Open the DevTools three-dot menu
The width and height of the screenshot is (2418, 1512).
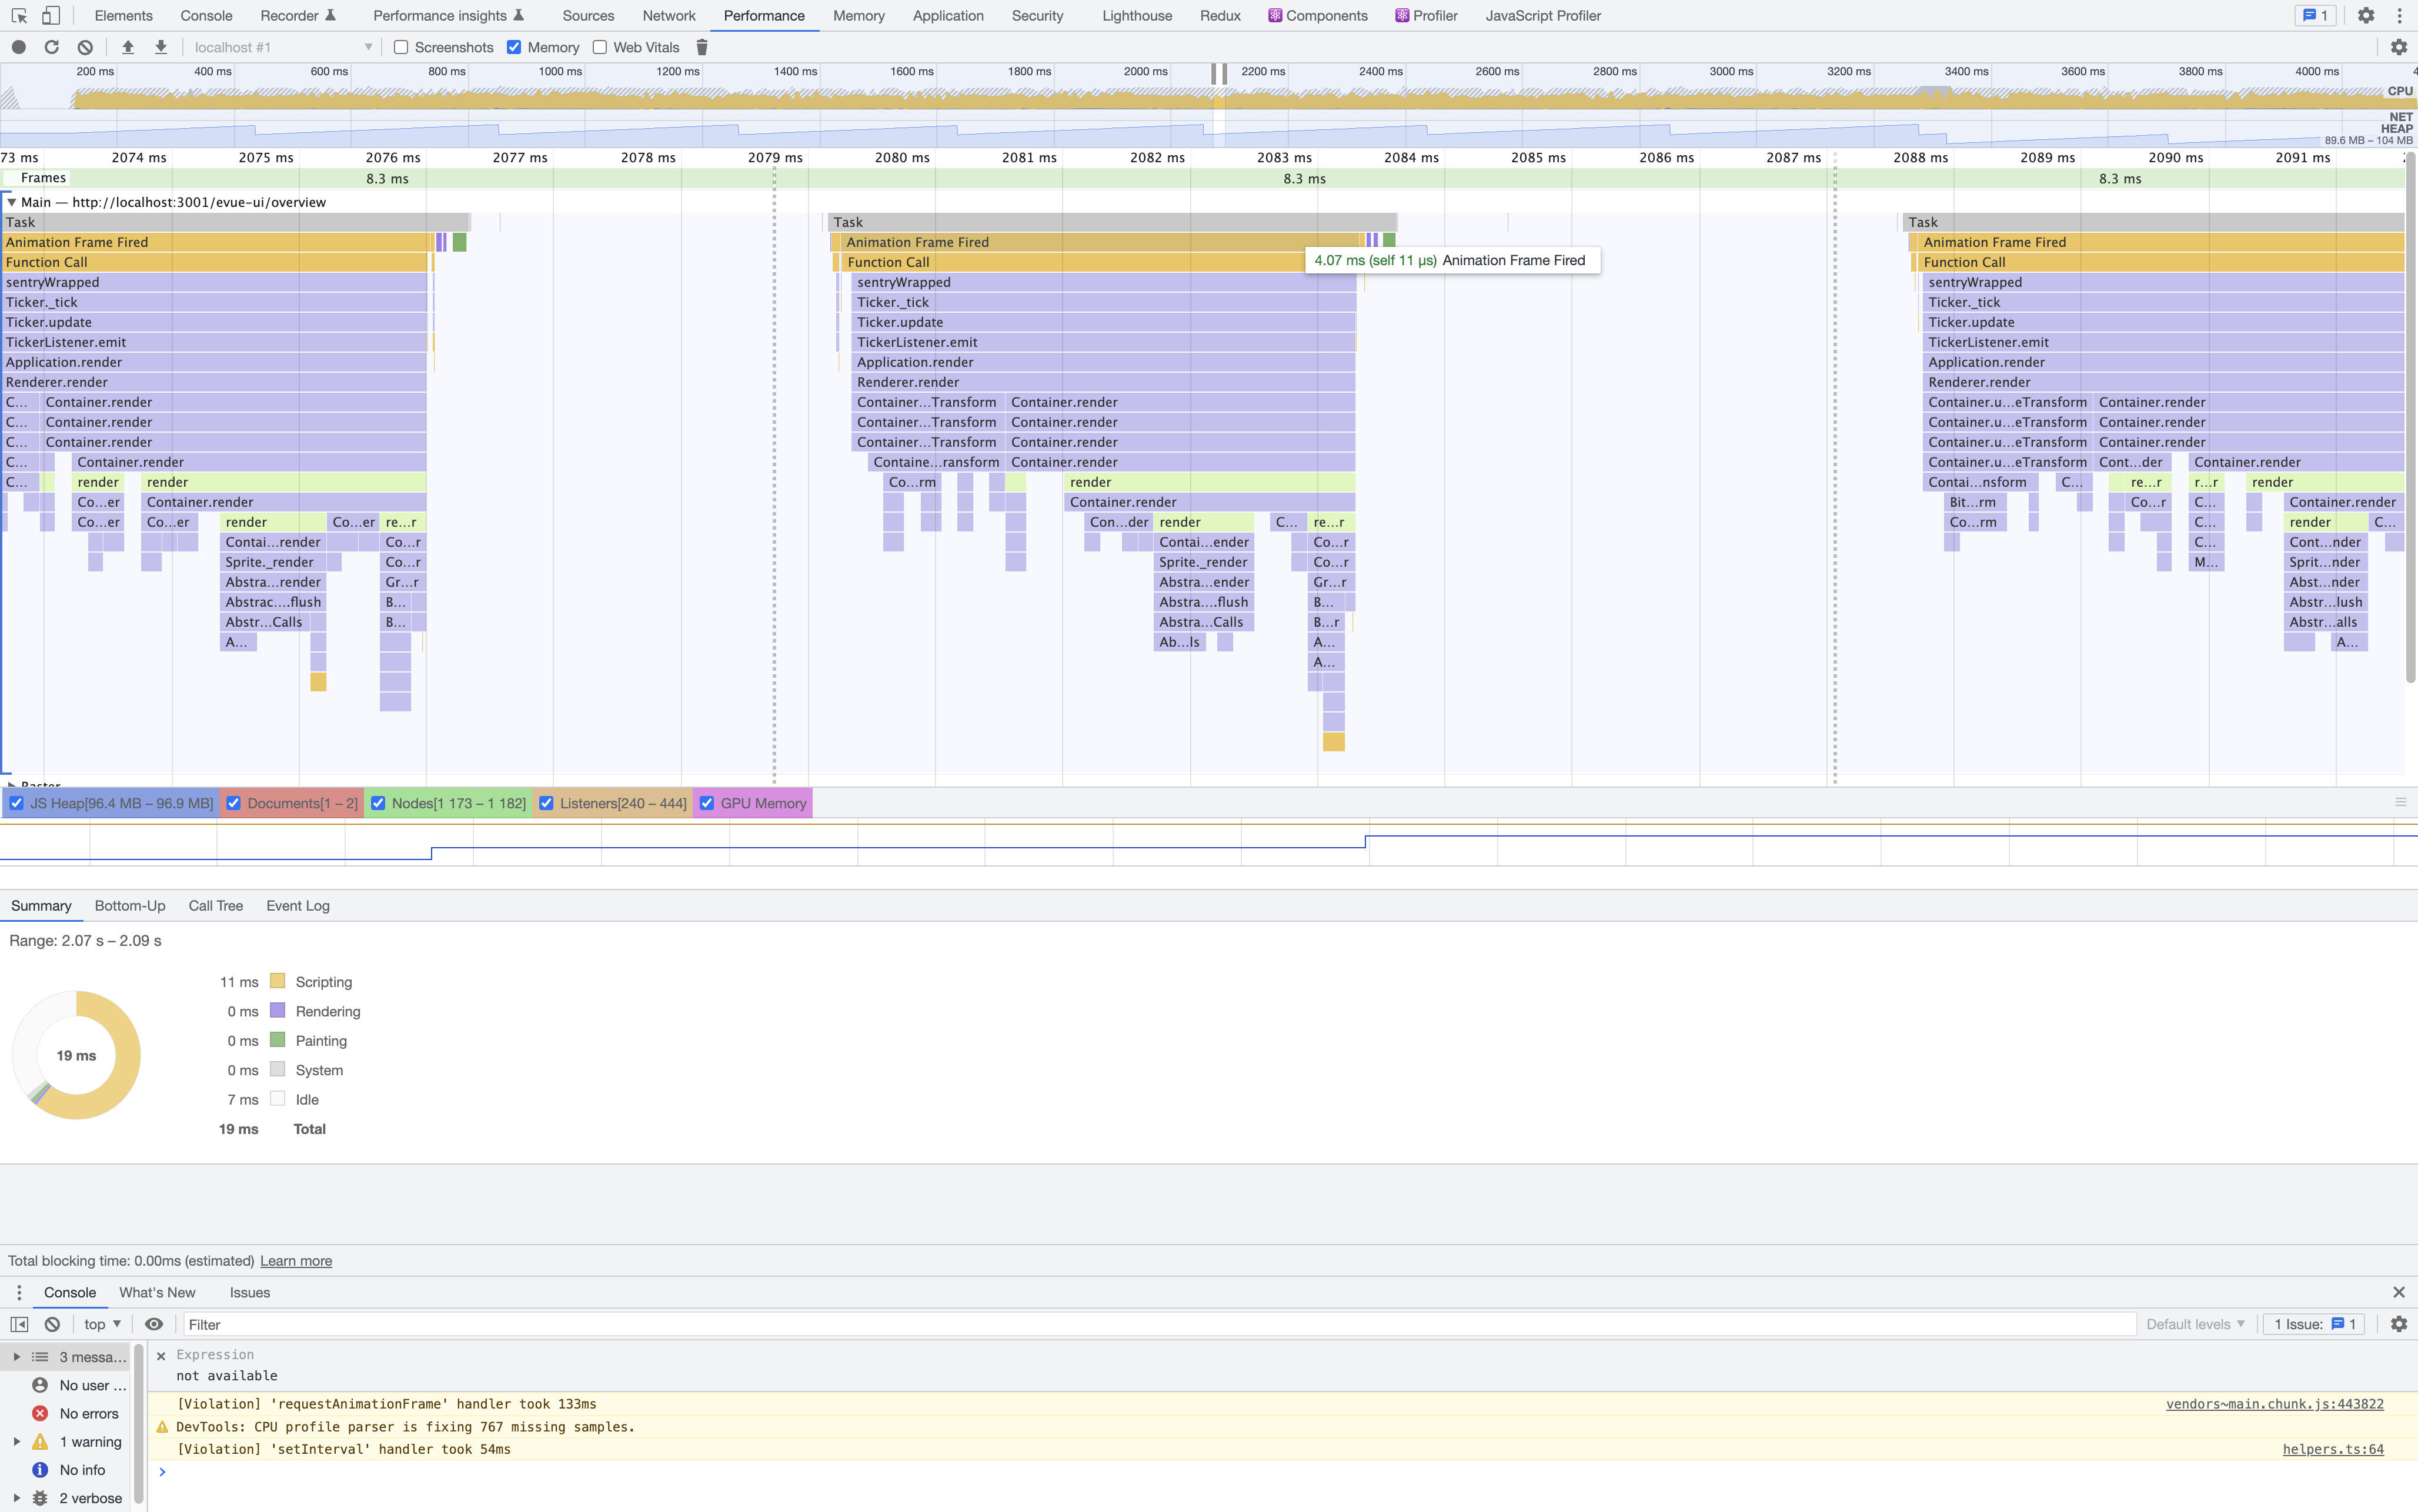[2399, 16]
